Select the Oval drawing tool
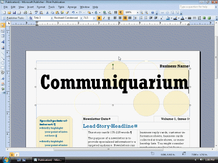218x163 pixels. point(3,63)
